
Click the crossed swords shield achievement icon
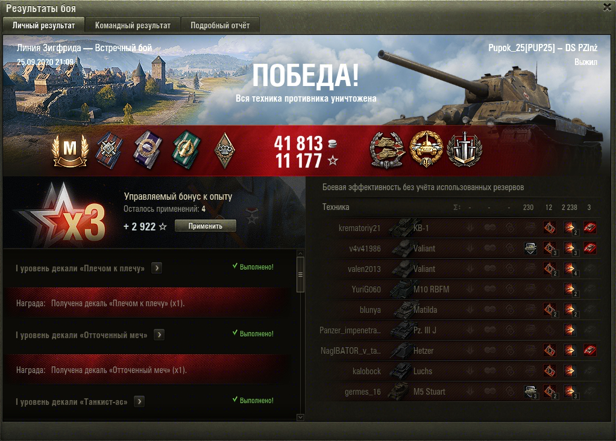tap(464, 150)
